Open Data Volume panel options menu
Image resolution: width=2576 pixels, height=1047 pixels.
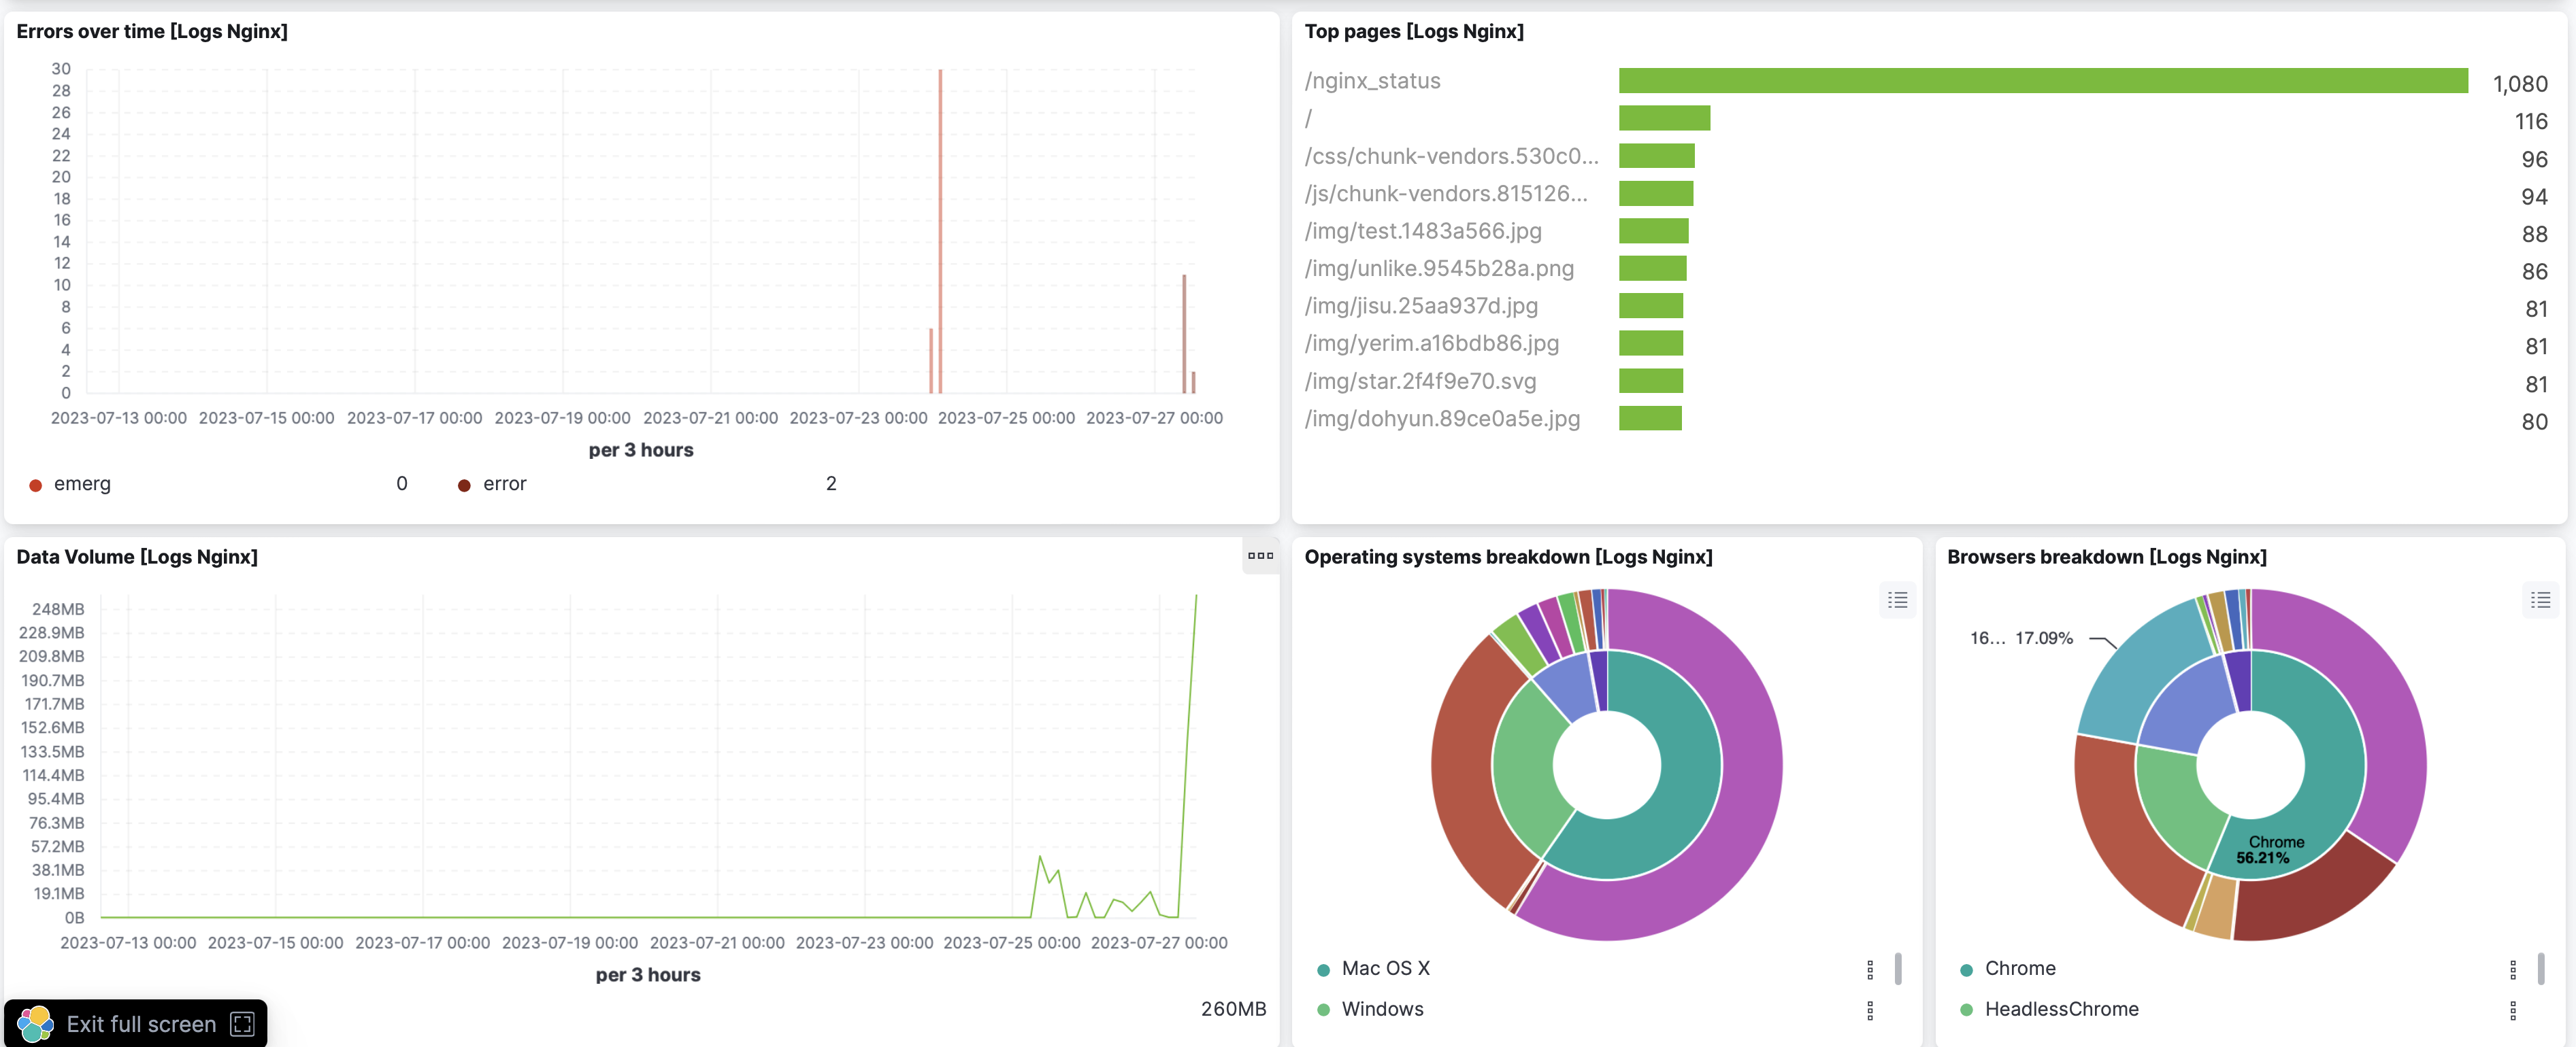click(x=1260, y=555)
